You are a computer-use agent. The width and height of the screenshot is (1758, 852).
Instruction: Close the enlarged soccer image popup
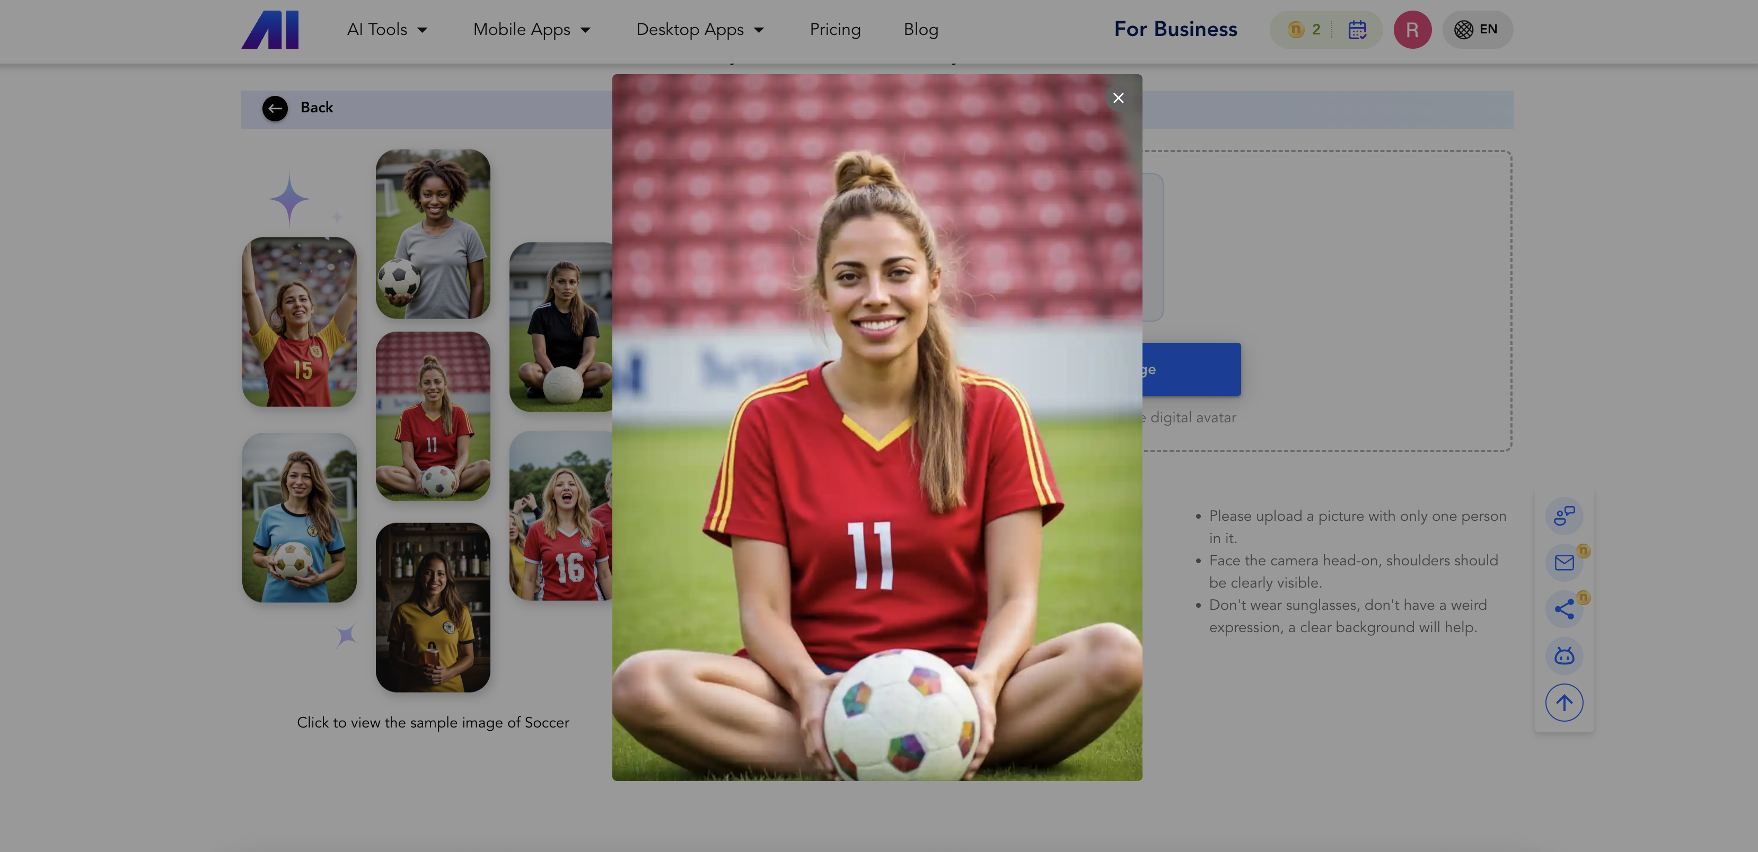(x=1118, y=98)
